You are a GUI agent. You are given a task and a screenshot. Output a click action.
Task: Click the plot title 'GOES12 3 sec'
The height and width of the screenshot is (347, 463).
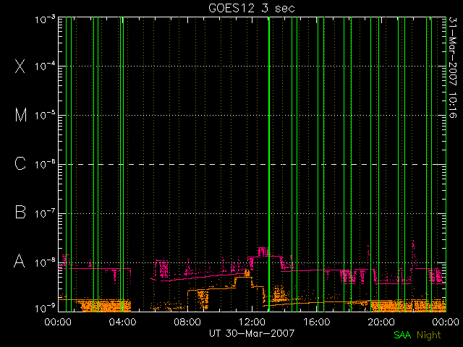252,8
